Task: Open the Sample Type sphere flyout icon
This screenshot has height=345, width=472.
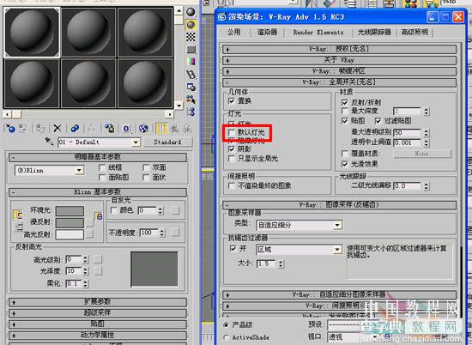Action: pyautogui.click(x=191, y=12)
